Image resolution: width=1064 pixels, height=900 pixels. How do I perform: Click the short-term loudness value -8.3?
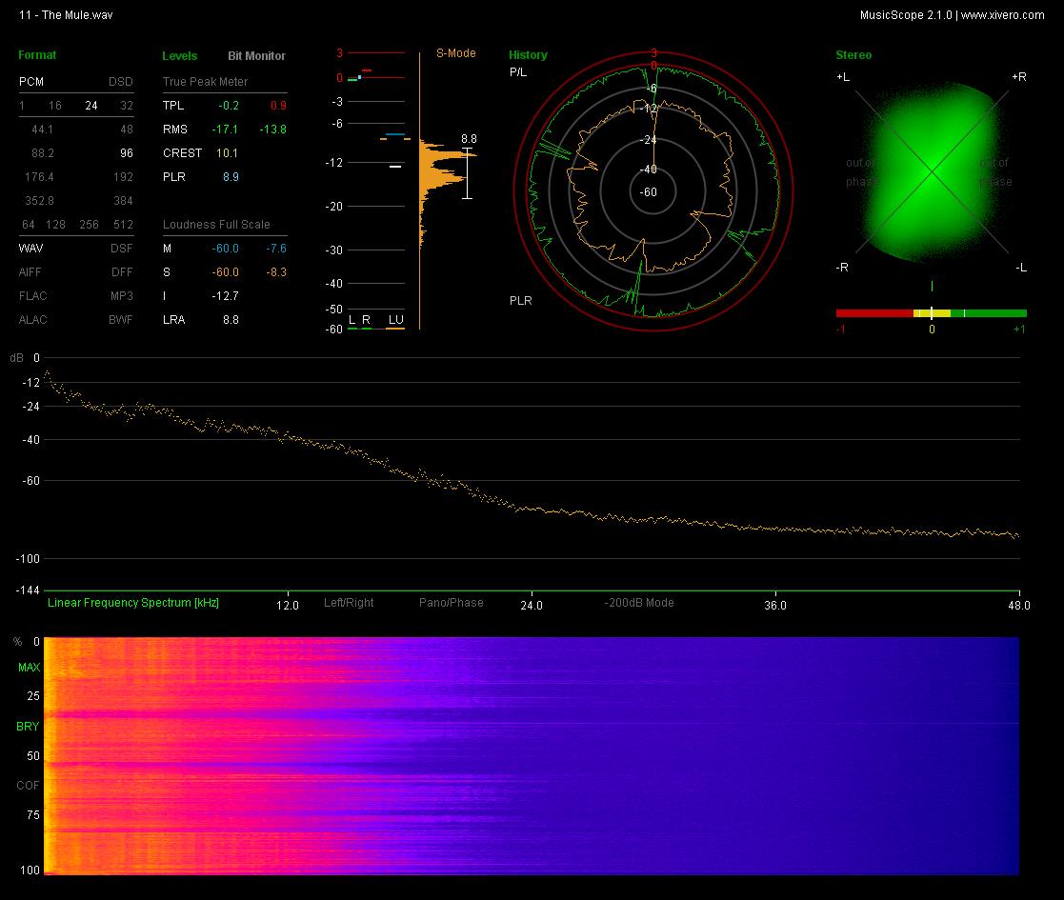click(x=276, y=272)
